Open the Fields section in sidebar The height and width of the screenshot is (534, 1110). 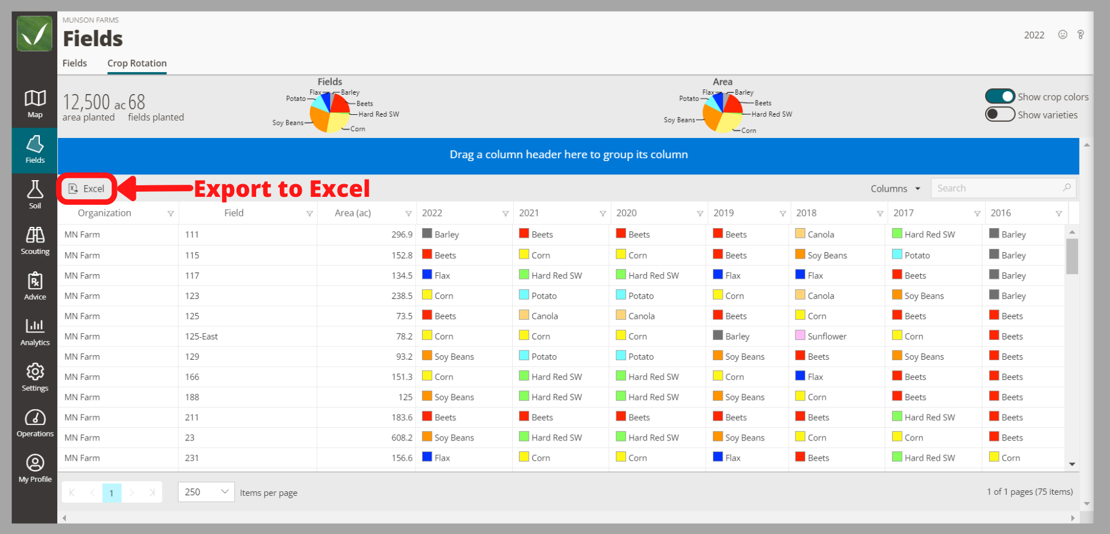(x=35, y=150)
